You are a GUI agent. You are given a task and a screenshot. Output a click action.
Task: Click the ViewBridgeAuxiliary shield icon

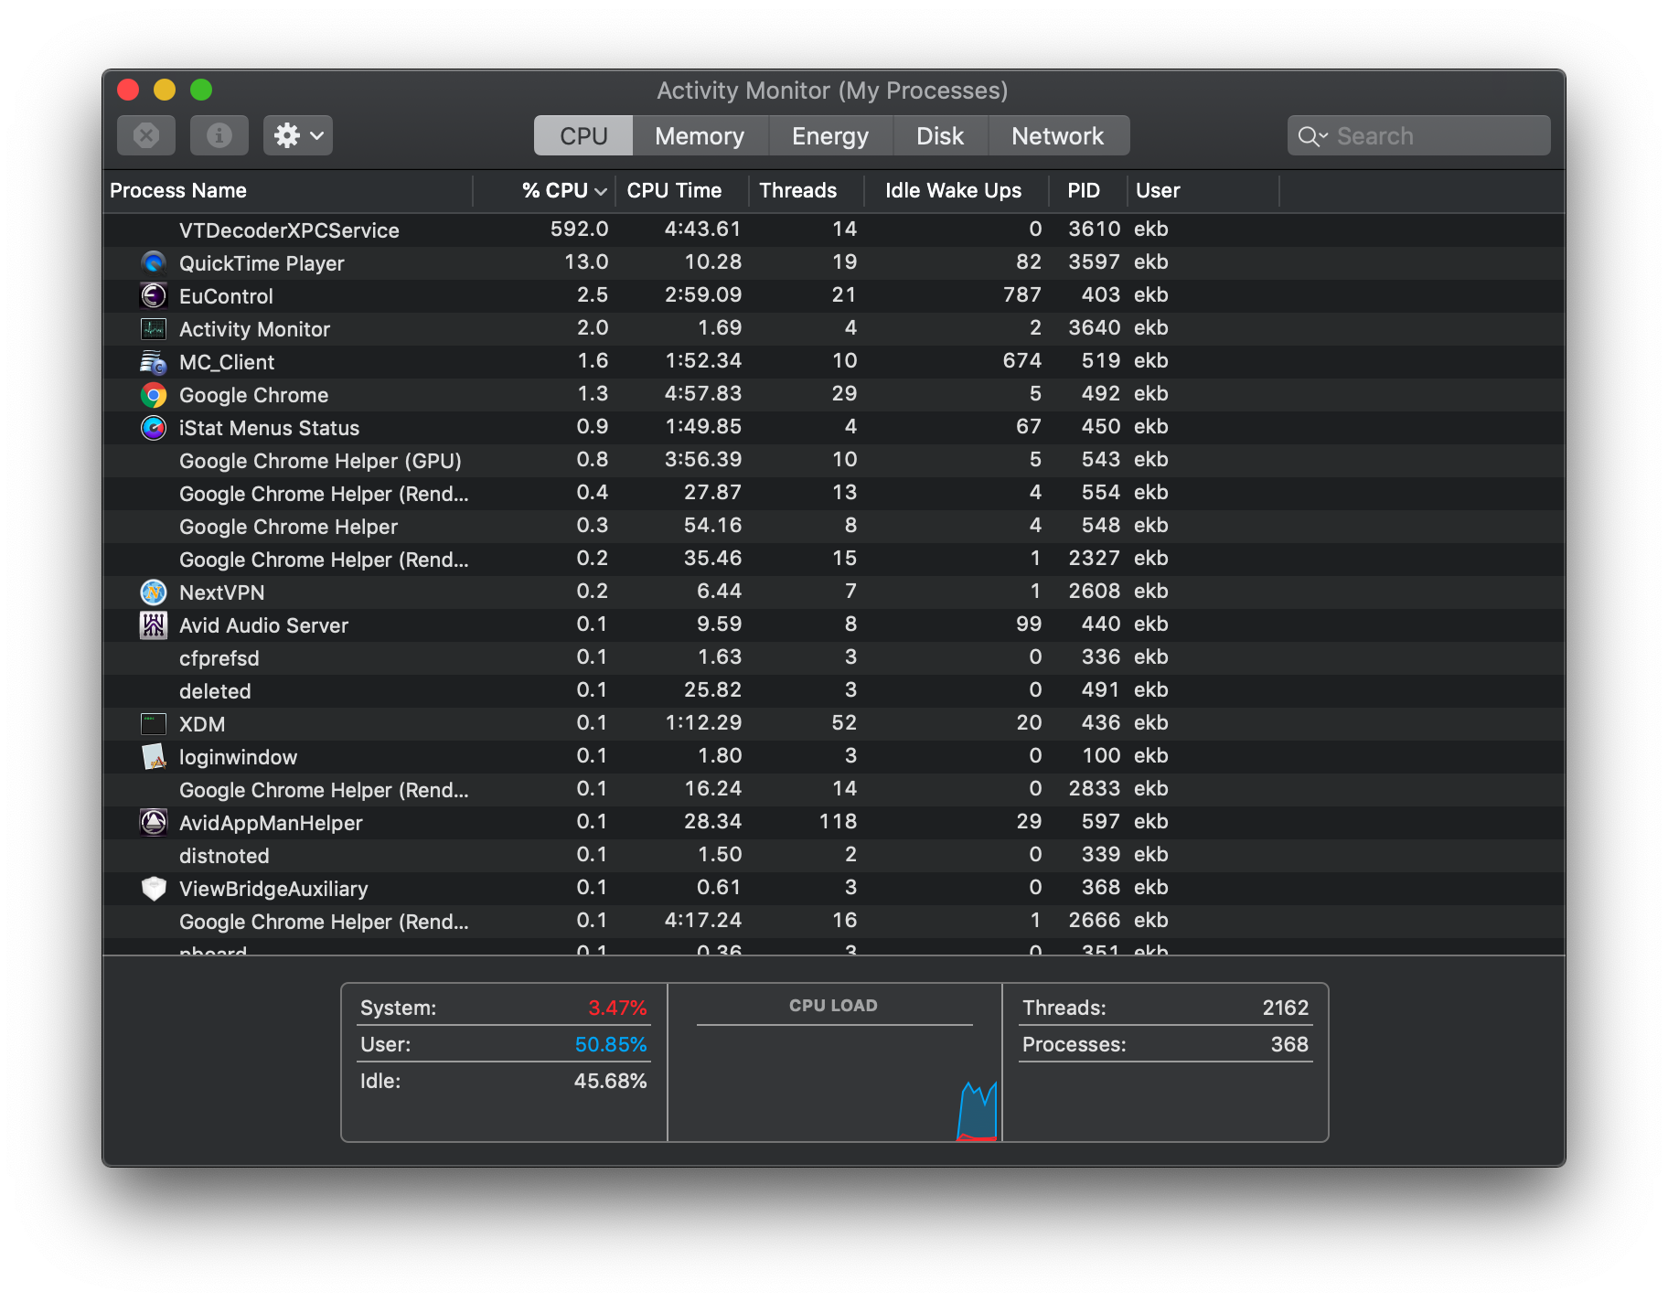point(154,889)
